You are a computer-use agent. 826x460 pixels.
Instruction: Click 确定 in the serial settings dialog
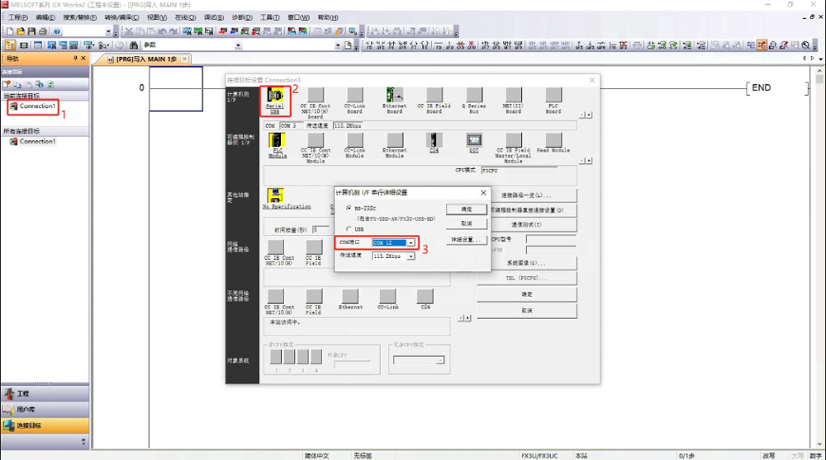[467, 209]
